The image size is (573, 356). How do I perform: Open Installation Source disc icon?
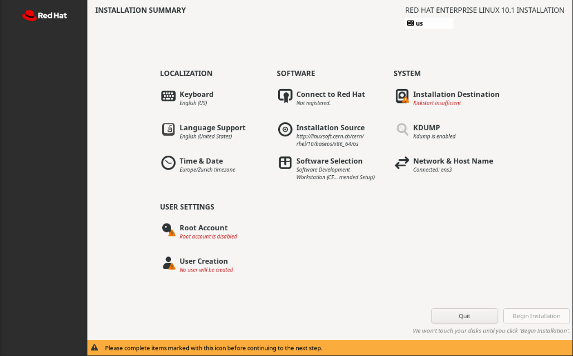[285, 130]
